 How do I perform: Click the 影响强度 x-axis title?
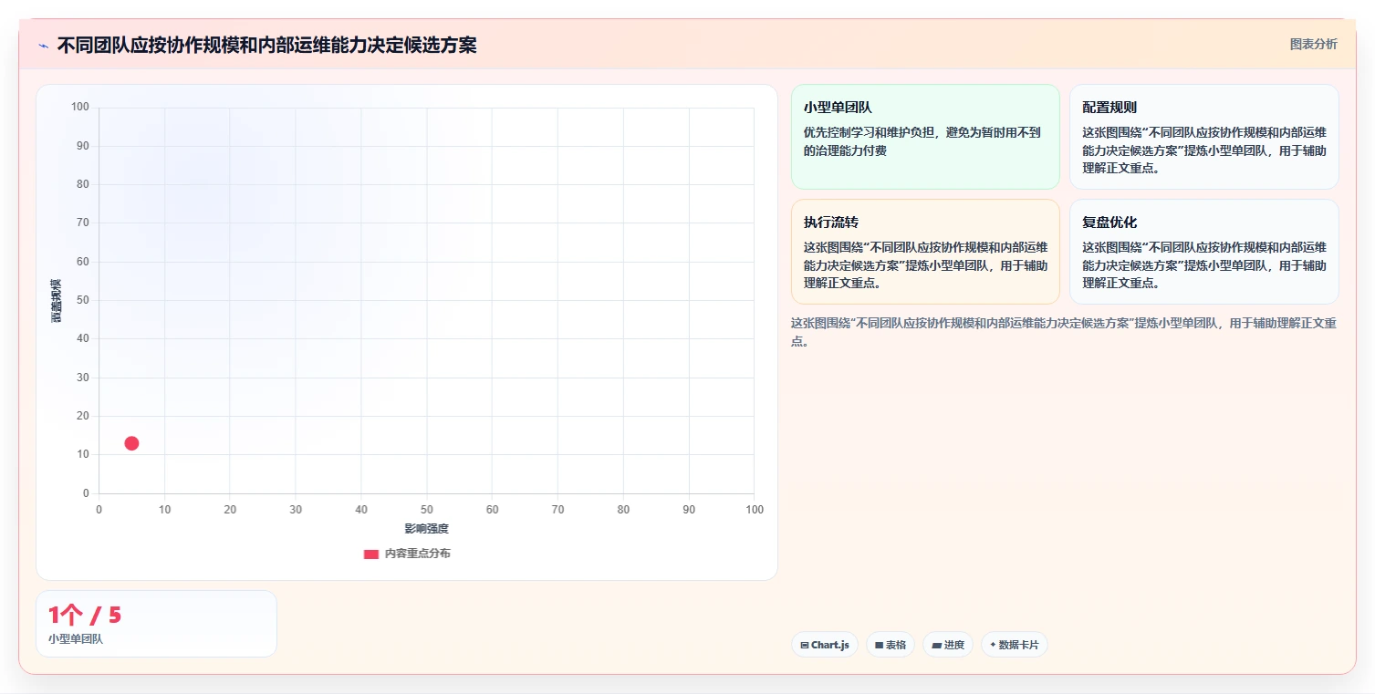(427, 529)
